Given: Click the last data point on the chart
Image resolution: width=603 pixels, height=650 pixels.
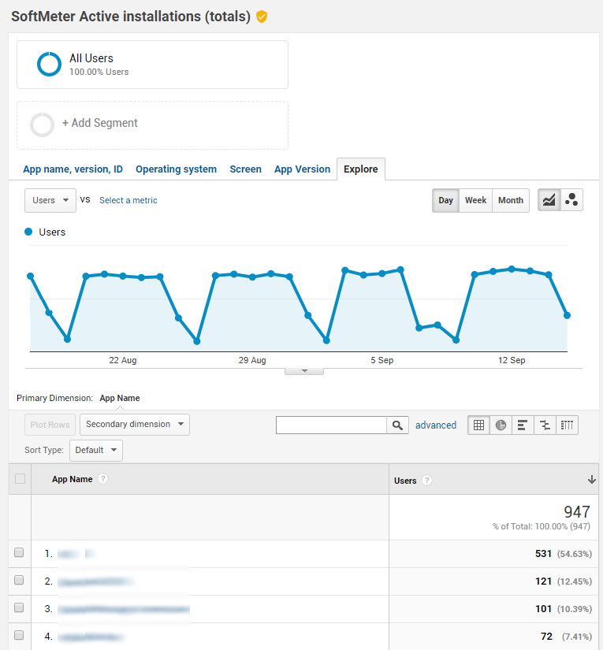Looking at the screenshot, I should coord(567,315).
